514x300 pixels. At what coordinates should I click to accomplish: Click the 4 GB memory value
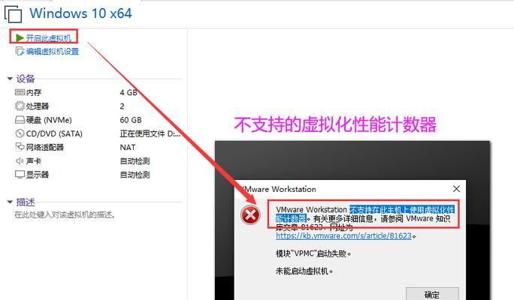click(128, 92)
